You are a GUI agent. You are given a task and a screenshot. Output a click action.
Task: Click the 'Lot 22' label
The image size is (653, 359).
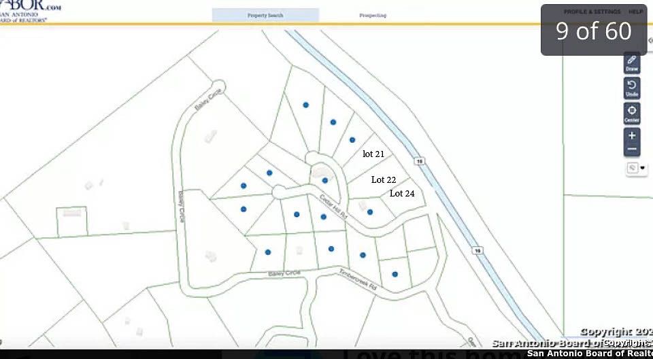(384, 180)
